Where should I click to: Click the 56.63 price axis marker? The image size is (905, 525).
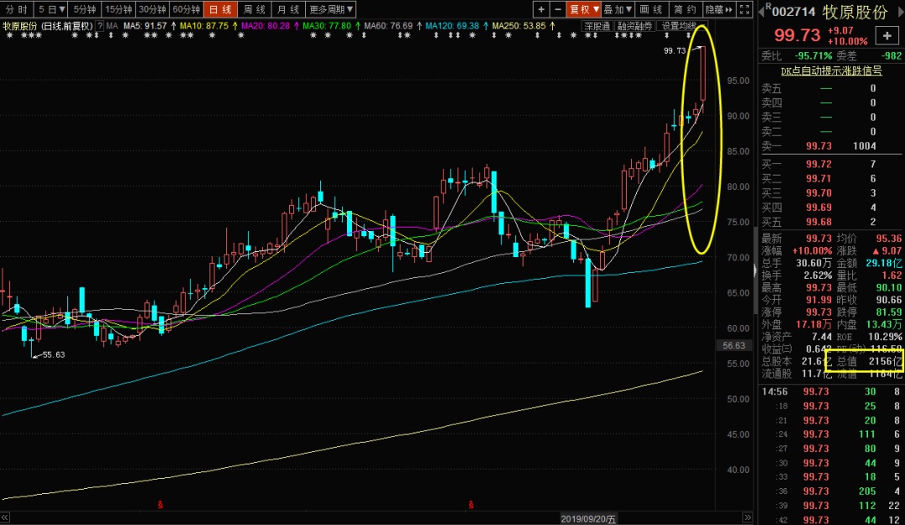[734, 346]
